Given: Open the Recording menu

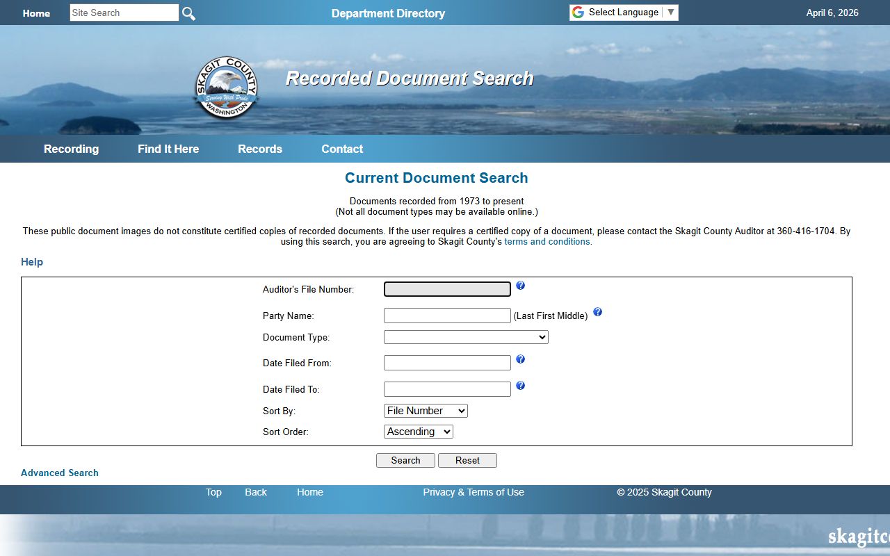Looking at the screenshot, I should 71,149.
